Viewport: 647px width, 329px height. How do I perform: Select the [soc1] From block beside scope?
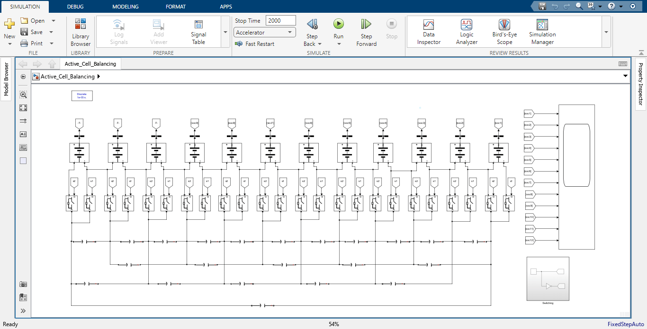click(x=529, y=113)
